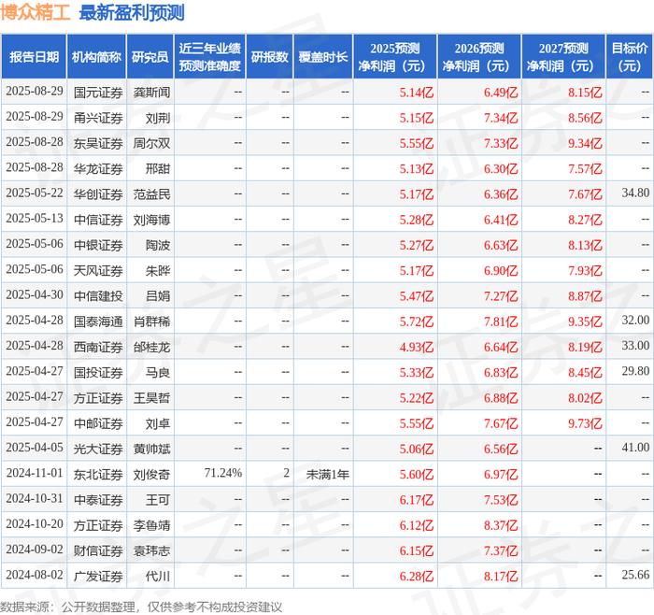Select target price 41.00
The height and width of the screenshot is (615, 654).
coord(635,448)
